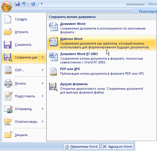157x152 pixels.
Task: Click the open folder icon for Открыть
Action: (8, 32)
